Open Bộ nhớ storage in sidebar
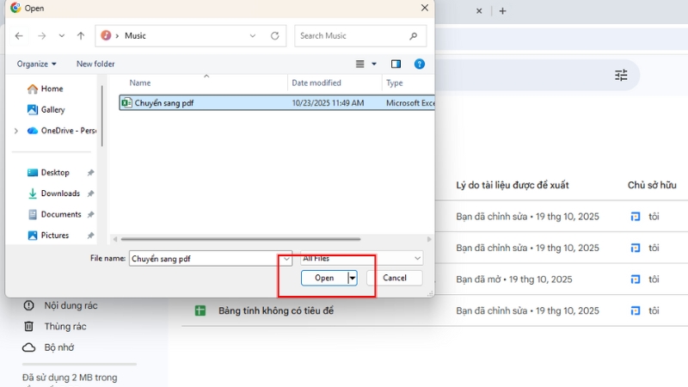 coord(60,347)
